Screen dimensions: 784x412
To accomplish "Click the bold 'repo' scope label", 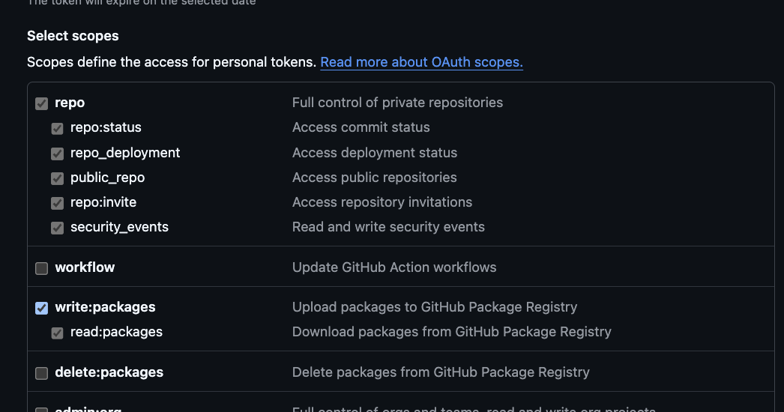I will (70, 103).
